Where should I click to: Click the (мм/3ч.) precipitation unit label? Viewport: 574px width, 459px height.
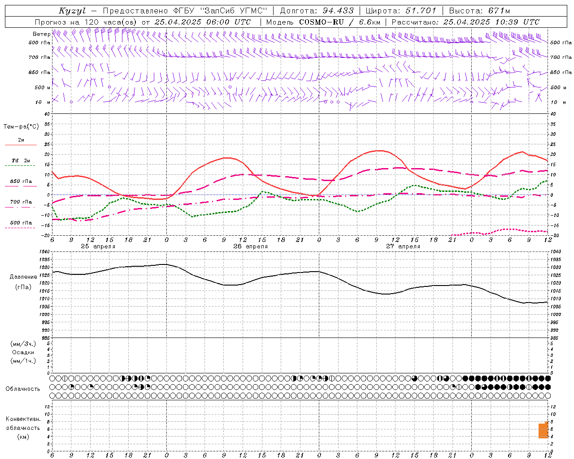pyautogui.click(x=23, y=344)
